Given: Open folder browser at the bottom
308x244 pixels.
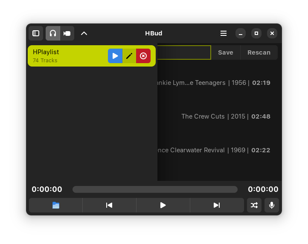Looking at the screenshot, I should pos(56,205).
